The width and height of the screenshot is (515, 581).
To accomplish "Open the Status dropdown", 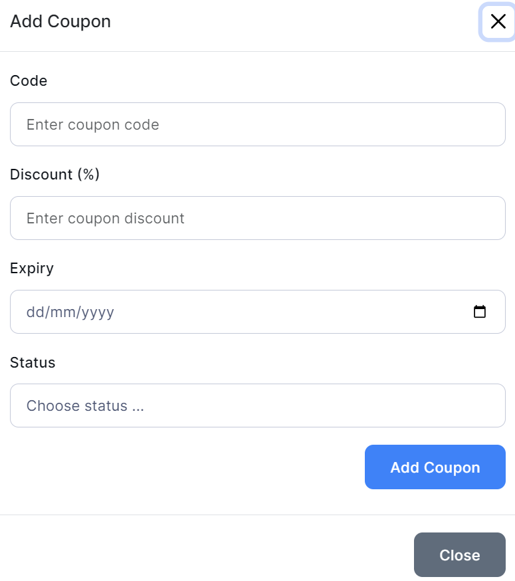I will pyautogui.click(x=257, y=406).
